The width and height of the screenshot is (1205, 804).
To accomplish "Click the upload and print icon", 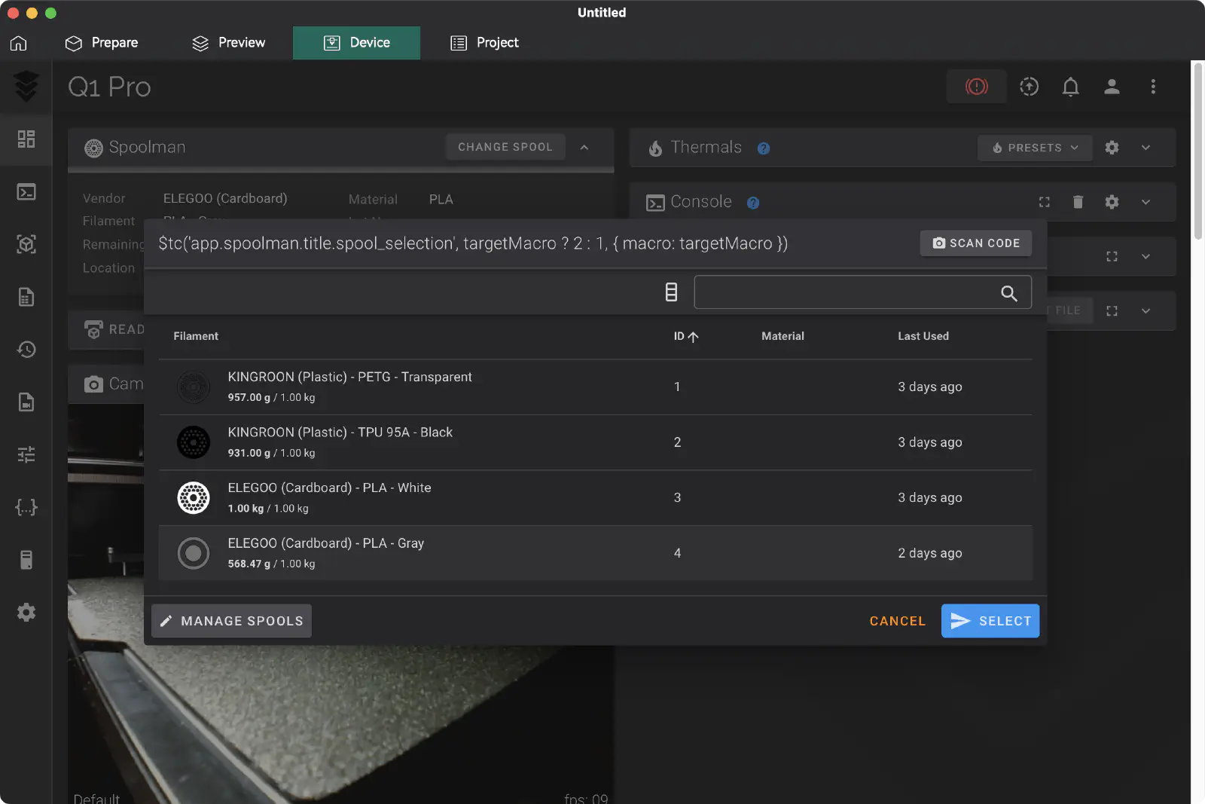I will point(1029,87).
